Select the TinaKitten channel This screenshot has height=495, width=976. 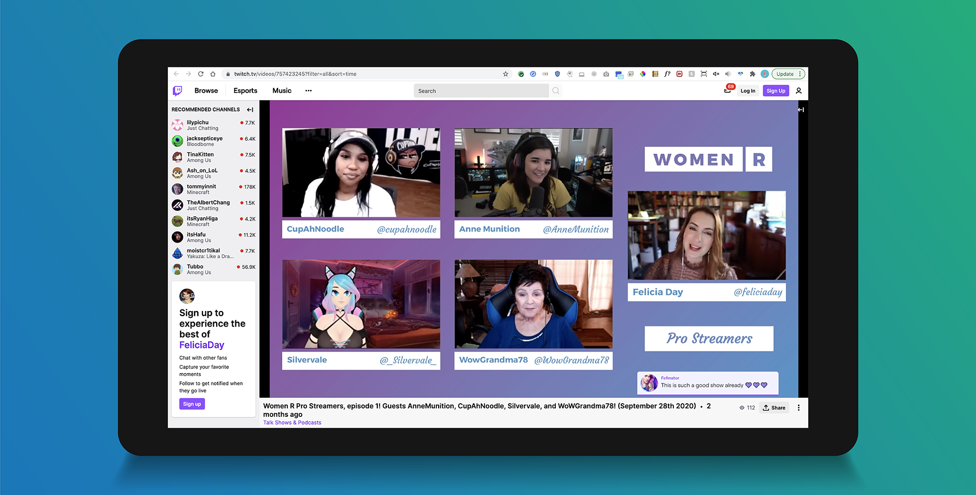[213, 157]
